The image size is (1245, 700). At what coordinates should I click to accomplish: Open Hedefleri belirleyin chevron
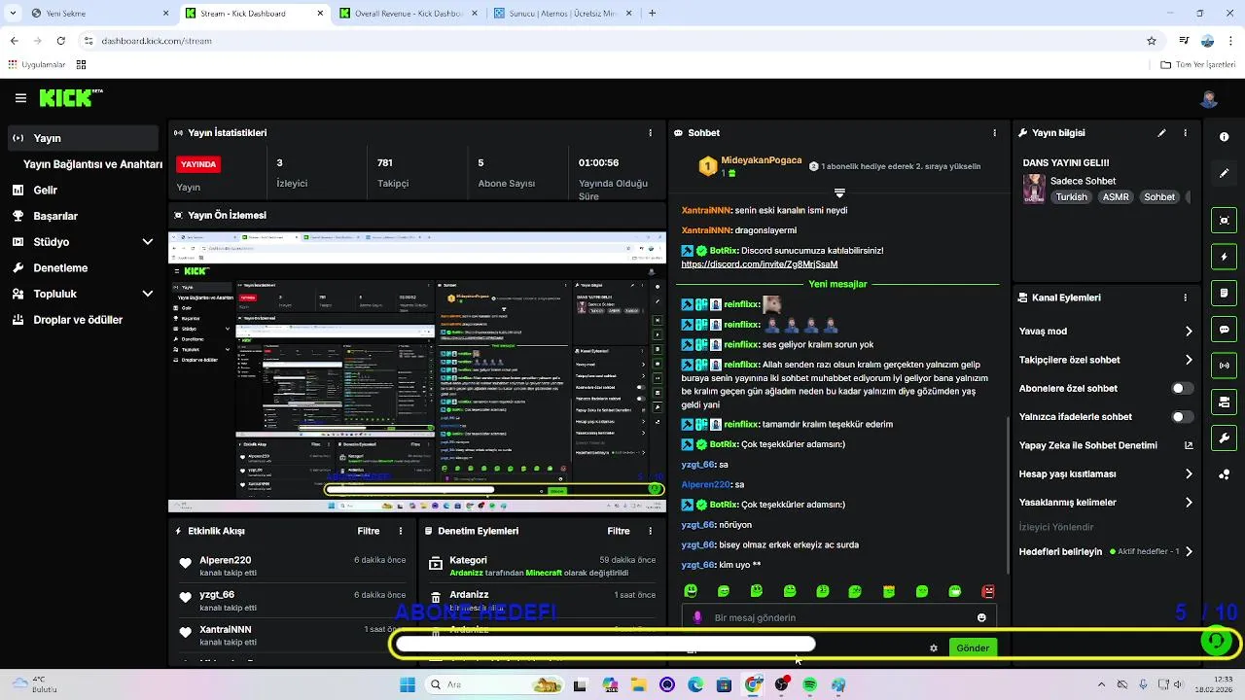tap(1189, 551)
